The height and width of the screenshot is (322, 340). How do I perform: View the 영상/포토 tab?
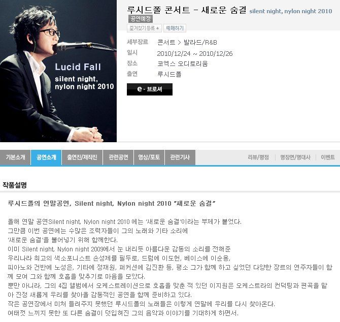pos(149,157)
